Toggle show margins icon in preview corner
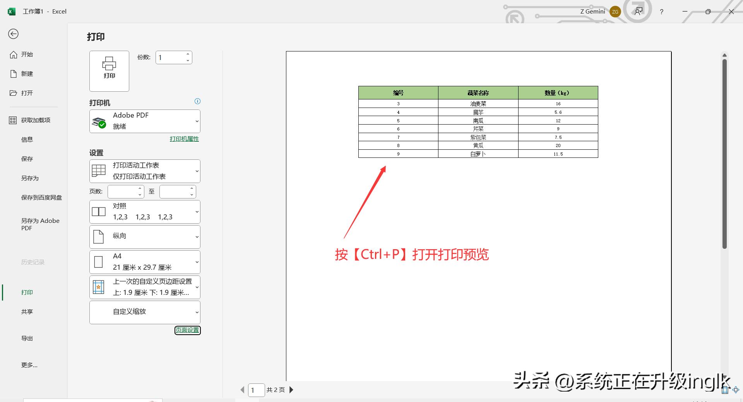This screenshot has width=743, height=402. point(725,390)
